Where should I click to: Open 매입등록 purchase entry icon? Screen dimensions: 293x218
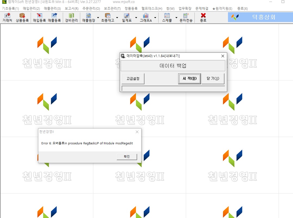tap(39, 18)
